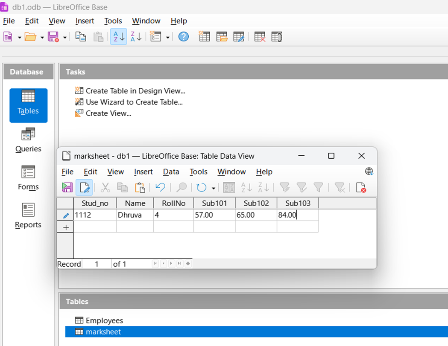Viewport: 448px width, 346px height.
Task: Select Tables in the Database pane
Action: coord(28,105)
